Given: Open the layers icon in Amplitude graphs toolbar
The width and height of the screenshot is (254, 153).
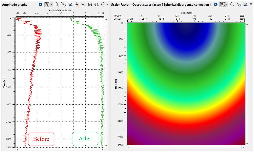Looking at the screenshot, I should (x=70, y=4).
